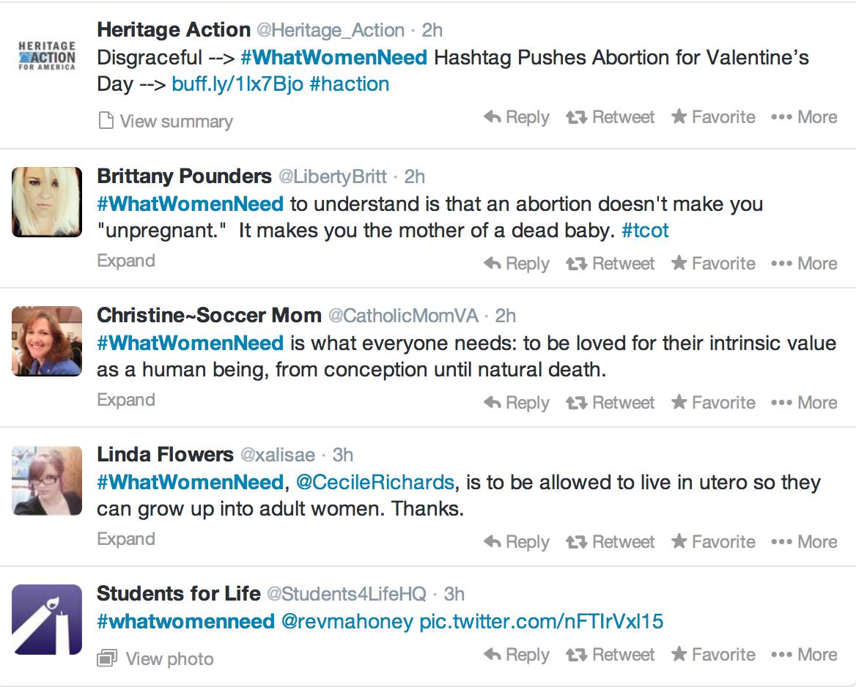Retweet the Students for Life tweet
856x687 pixels.
[x=610, y=655]
